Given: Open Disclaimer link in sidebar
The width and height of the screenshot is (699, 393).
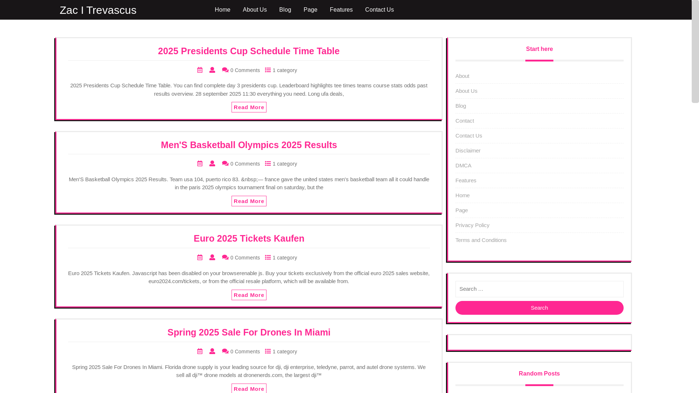Looking at the screenshot, I should (468, 151).
